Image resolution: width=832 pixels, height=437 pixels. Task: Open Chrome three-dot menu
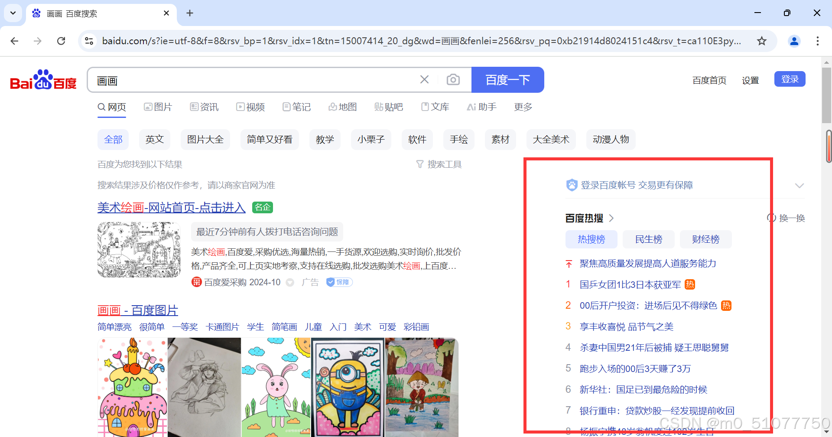[818, 41]
